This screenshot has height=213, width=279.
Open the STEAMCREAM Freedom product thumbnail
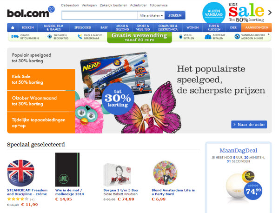click(21, 173)
